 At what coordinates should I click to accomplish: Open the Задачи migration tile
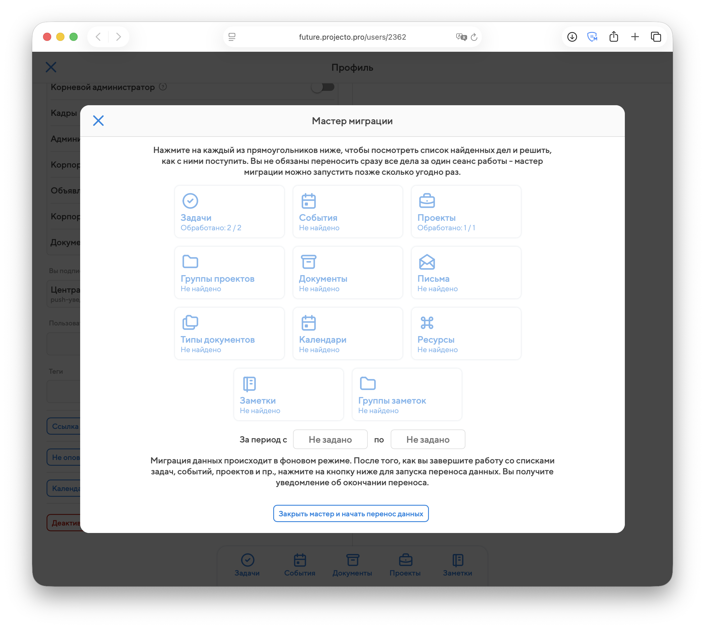click(x=229, y=212)
